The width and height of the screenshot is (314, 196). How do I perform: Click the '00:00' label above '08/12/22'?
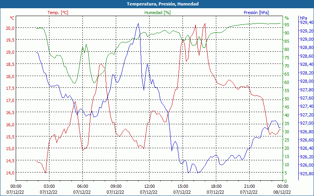point(283,187)
